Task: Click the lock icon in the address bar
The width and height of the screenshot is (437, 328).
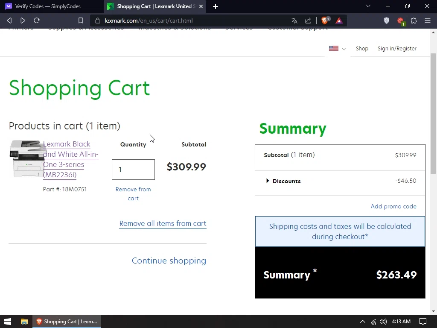Action: (98, 20)
